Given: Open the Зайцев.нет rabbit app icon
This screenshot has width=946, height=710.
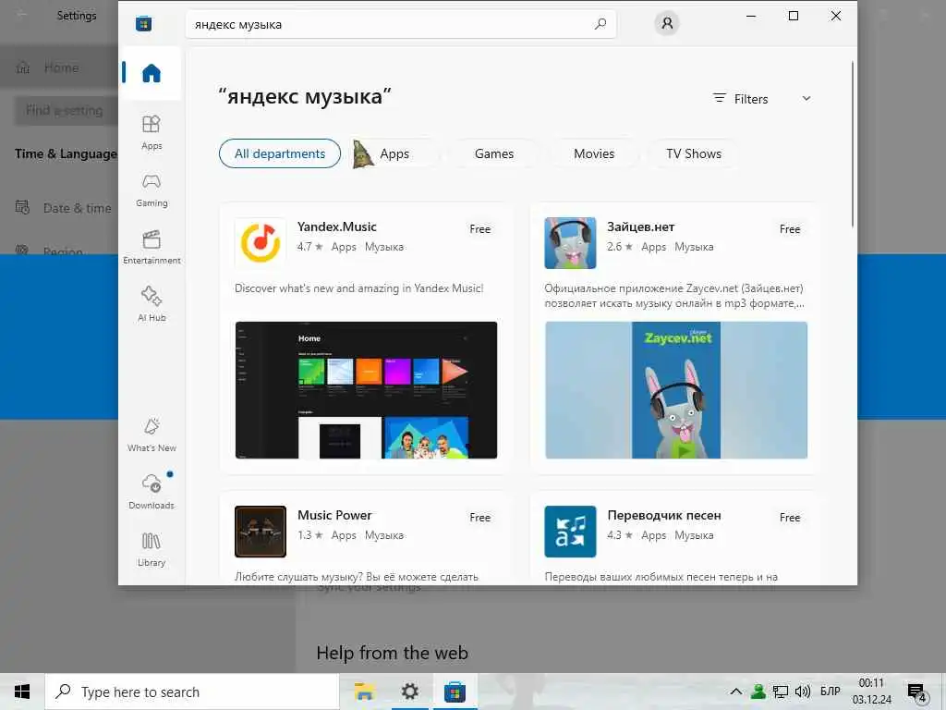Looking at the screenshot, I should coord(570,243).
